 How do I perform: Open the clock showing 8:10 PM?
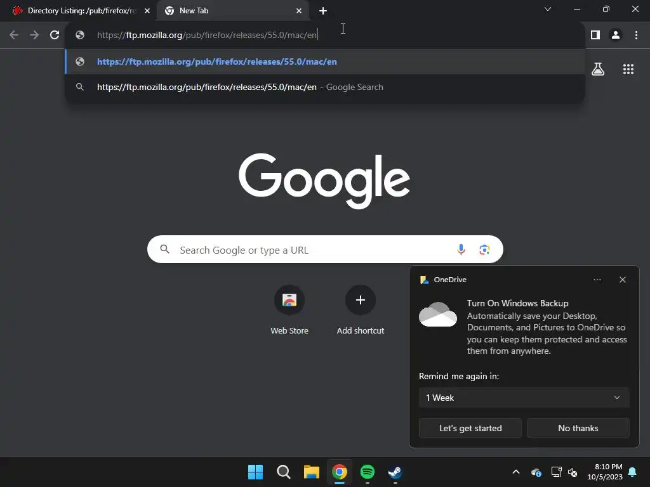tap(605, 472)
